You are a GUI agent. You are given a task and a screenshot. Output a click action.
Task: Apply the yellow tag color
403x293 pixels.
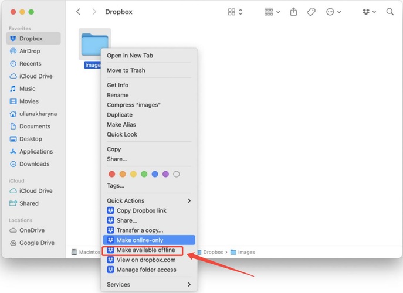[x=133, y=174]
